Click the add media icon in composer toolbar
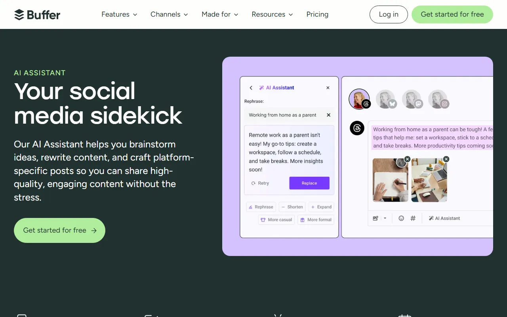This screenshot has width=507, height=317. pos(375,218)
